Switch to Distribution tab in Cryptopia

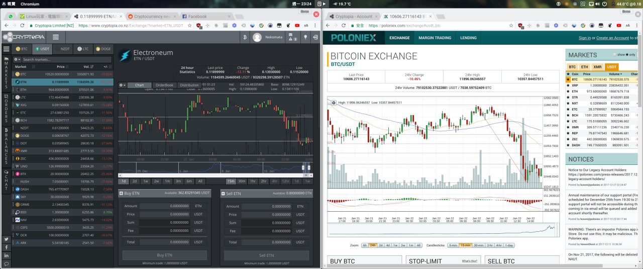189,85
